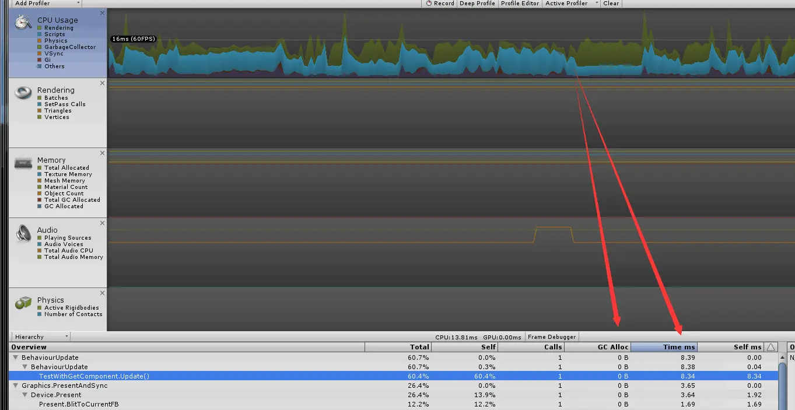Toggle the Vertices series swatch
The image size is (795, 410).
[40, 117]
